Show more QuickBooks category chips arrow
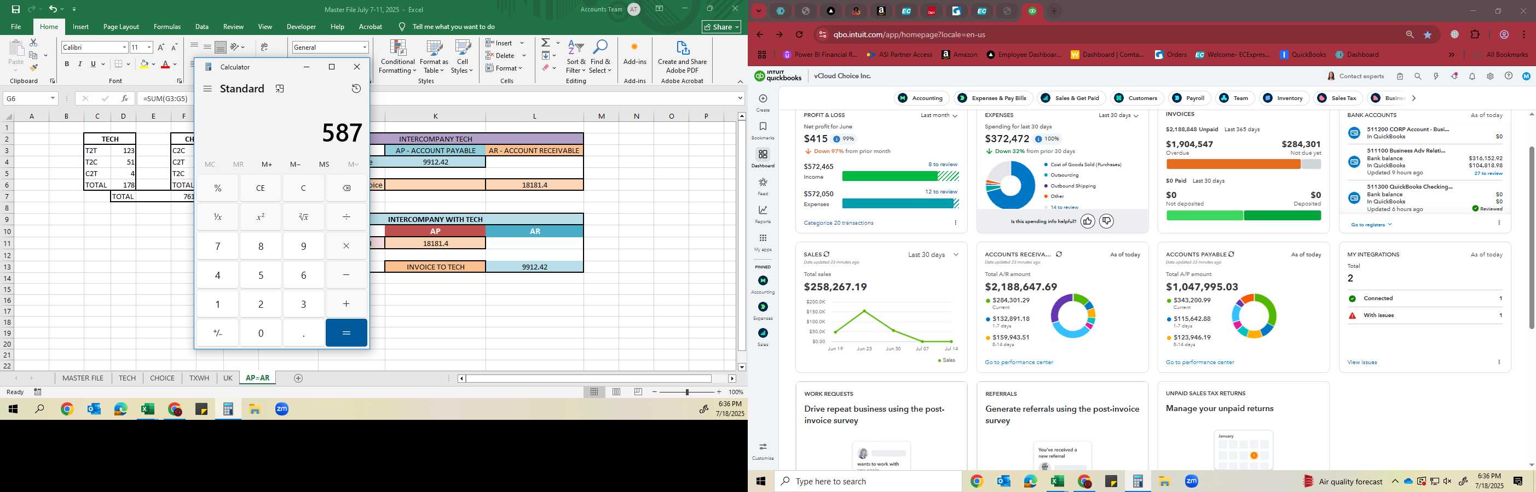This screenshot has height=492, width=1536. pos(1414,98)
